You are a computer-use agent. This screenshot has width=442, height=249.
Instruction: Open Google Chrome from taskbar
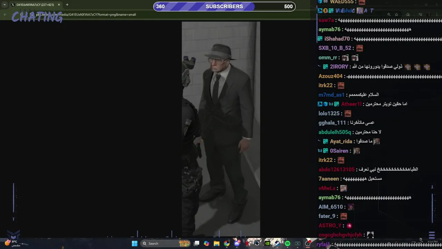pyautogui.click(x=227, y=243)
